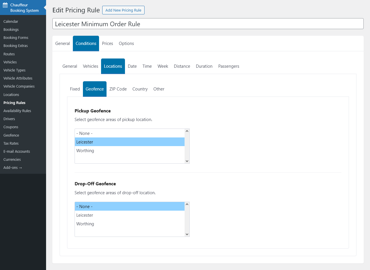370x270 pixels.
Task: Choose None option in Pickup Geofence
Action: pyautogui.click(x=84, y=133)
